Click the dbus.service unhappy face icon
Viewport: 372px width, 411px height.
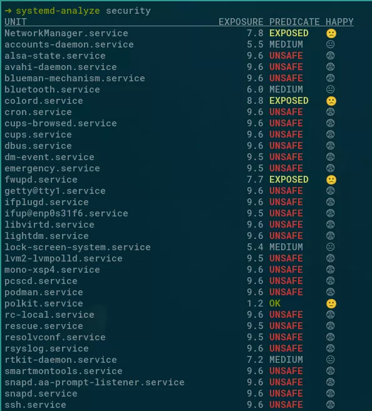pyautogui.click(x=330, y=146)
